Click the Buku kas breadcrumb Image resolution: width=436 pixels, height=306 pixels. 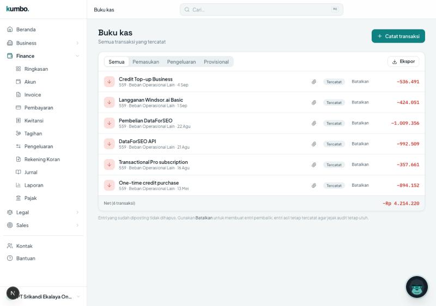pos(104,10)
